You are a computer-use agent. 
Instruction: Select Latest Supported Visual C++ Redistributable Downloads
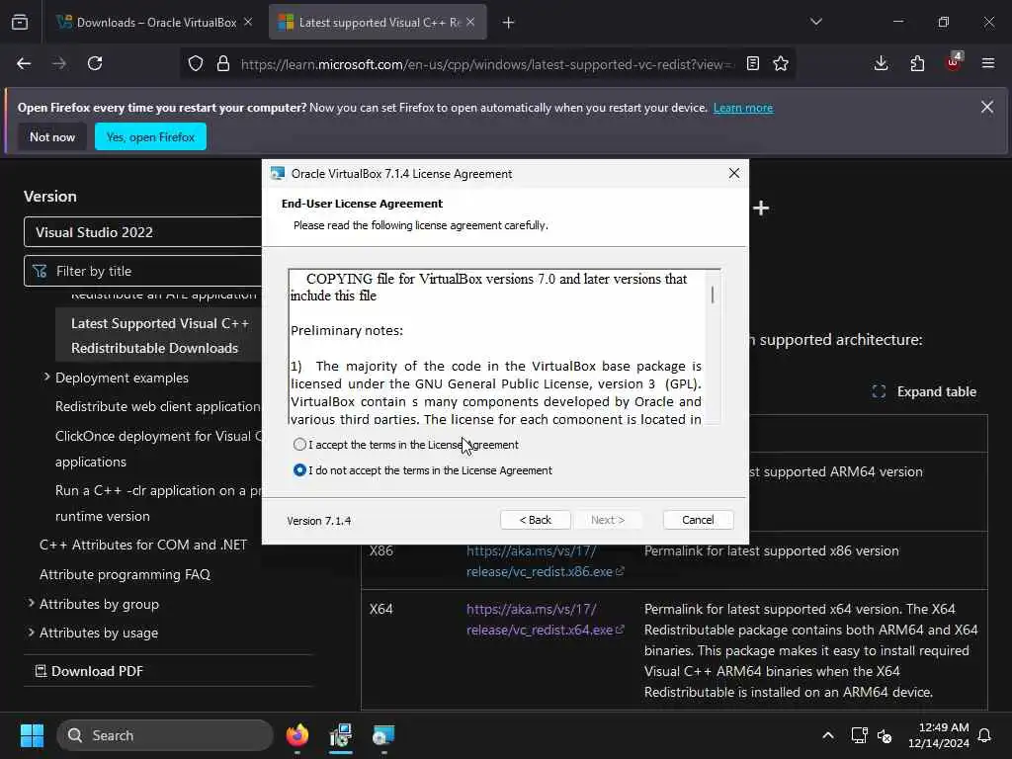[159, 336]
